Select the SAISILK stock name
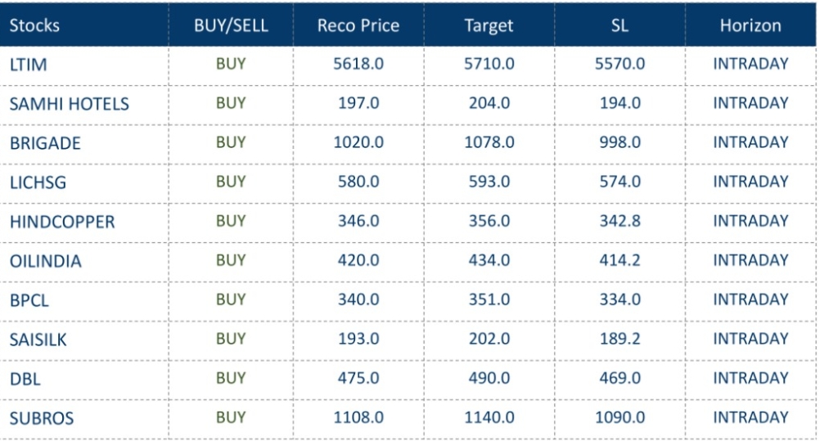The width and height of the screenshot is (820, 441). click(38, 340)
